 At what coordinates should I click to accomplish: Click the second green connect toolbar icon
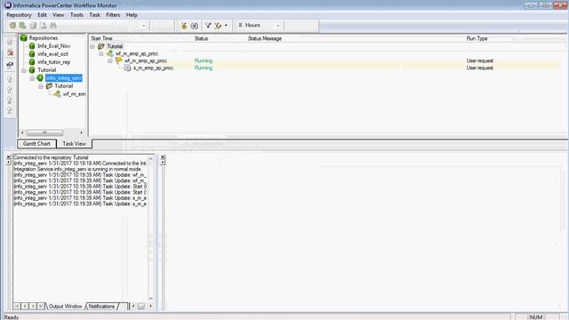pyautogui.click(x=22, y=26)
